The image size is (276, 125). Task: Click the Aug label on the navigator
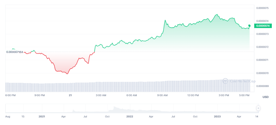point(8,116)
